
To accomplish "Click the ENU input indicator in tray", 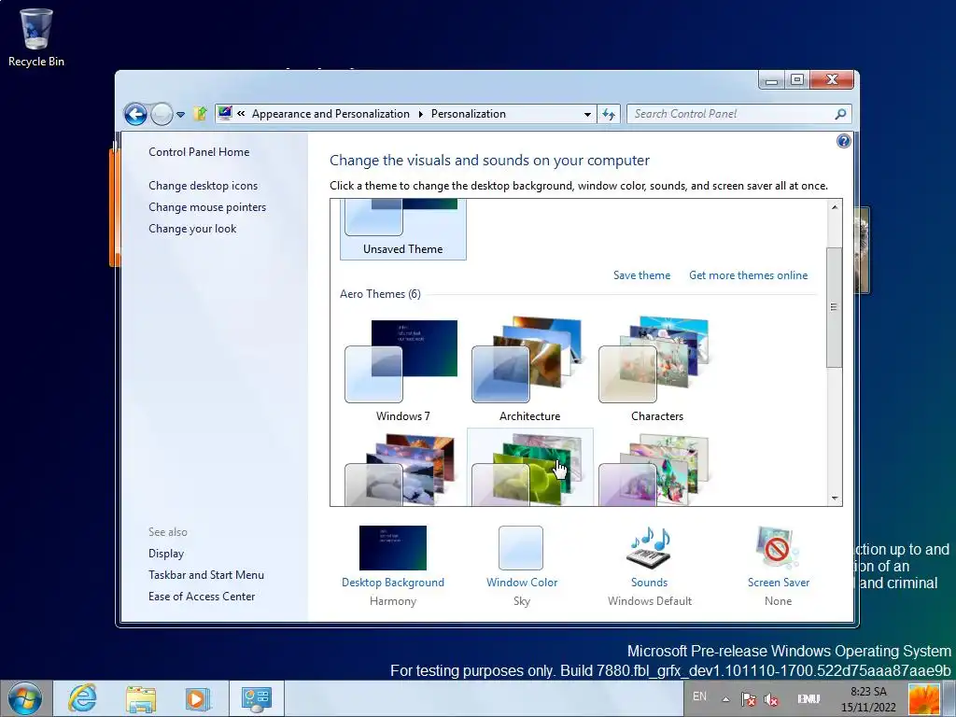I will click(808, 699).
